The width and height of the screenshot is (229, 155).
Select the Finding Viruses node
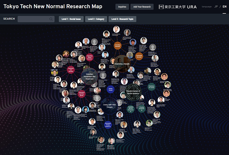(x=111, y=89)
